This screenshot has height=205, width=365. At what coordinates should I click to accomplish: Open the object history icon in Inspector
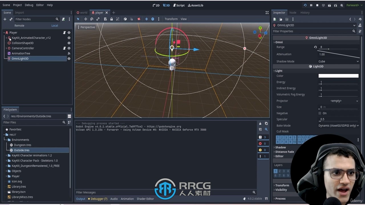(x=360, y=19)
